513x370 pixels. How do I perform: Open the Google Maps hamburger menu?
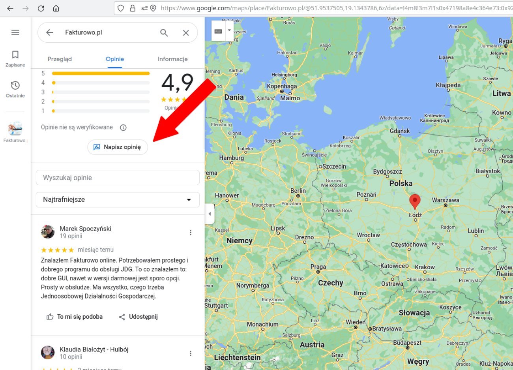pos(15,32)
